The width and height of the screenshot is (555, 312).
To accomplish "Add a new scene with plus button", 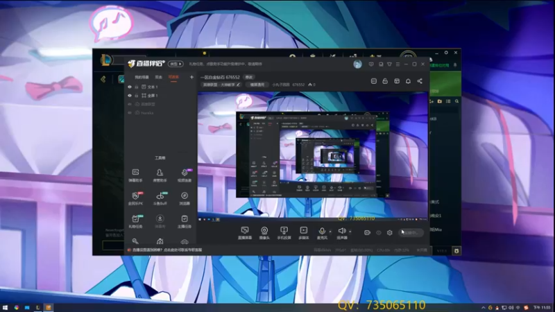I will tap(191, 77).
